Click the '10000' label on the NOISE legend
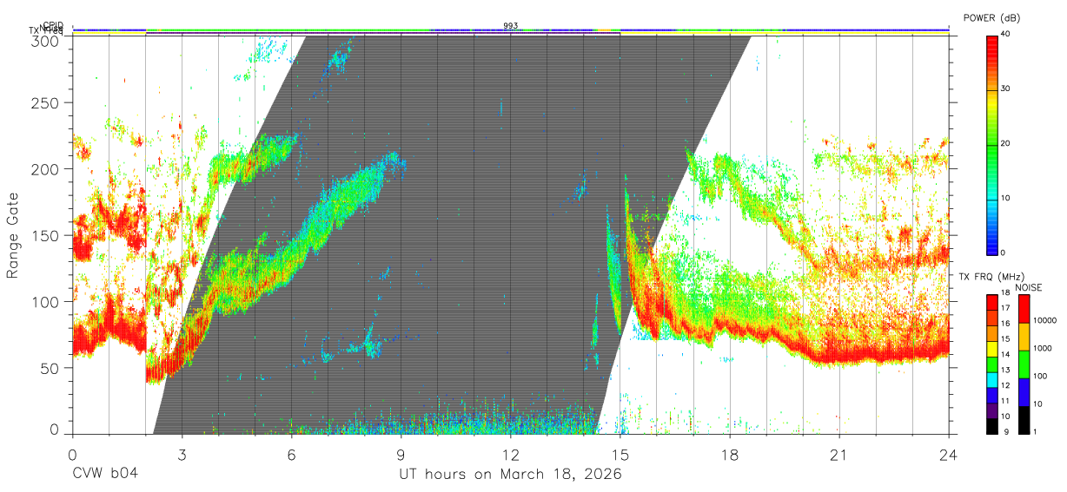Image resolution: width=1067 pixels, height=492 pixels. [1044, 320]
